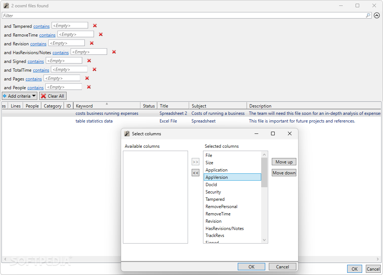
Task: Select AppVersion in Selected columns list
Action: click(232, 177)
